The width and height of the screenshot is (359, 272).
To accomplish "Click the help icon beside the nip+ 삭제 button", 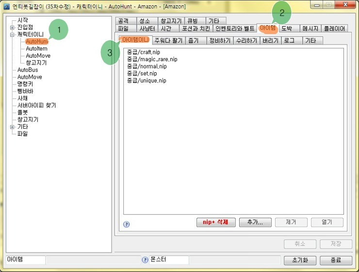I will tap(127, 224).
